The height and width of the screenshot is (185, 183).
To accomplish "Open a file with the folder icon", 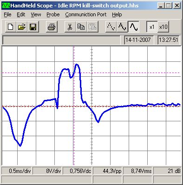I will pyautogui.click(x=22, y=27).
